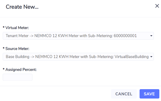Click the Virtual Meter field label
Screen dimensions: 161x101
17,28
